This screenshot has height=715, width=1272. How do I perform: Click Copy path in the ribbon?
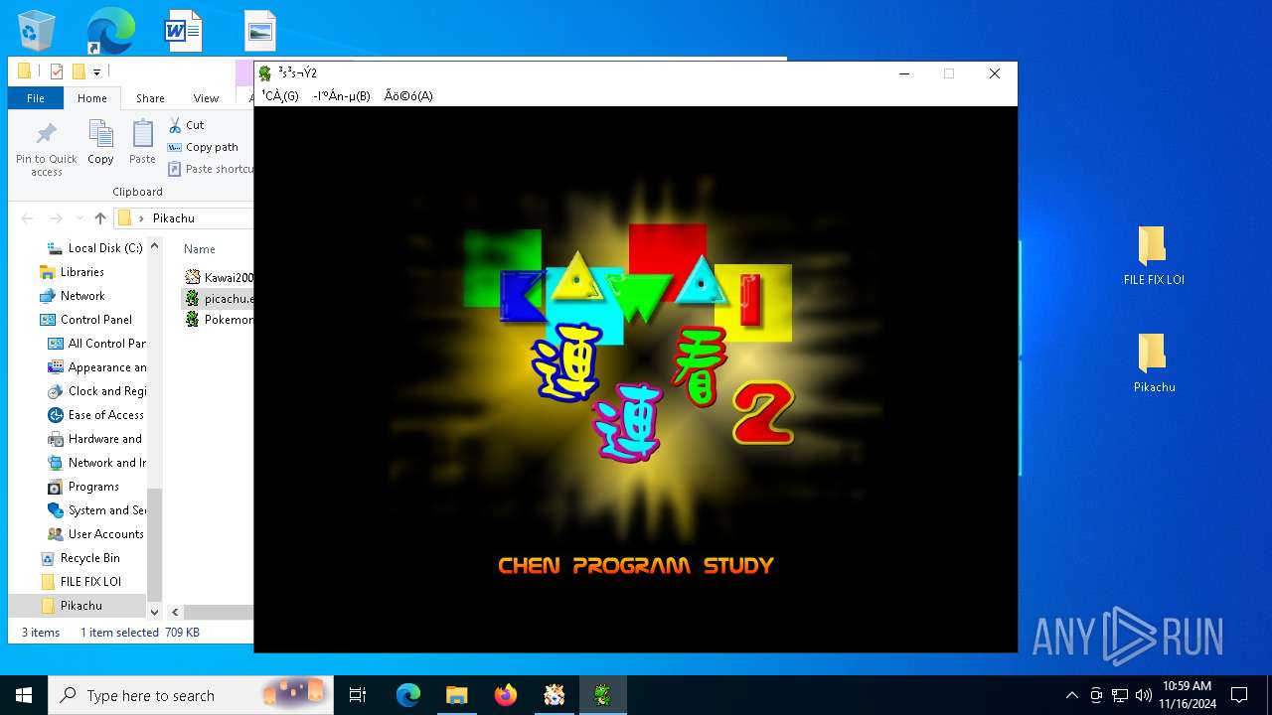(203, 147)
